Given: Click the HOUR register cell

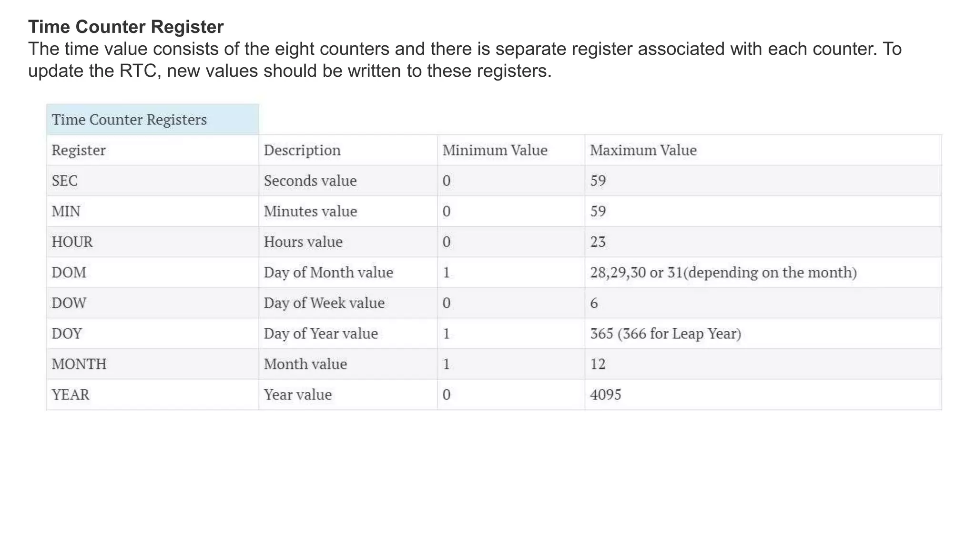Looking at the screenshot, I should coord(72,242).
